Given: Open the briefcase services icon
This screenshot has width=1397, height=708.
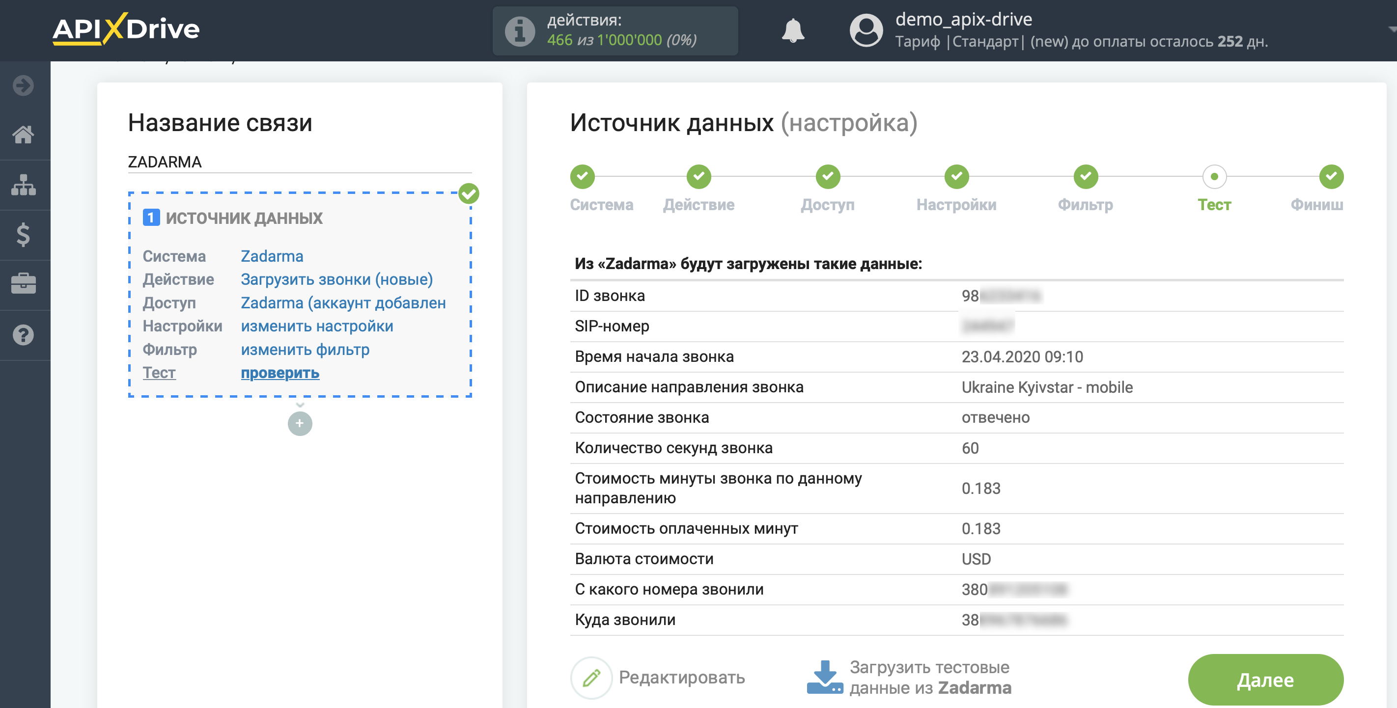Looking at the screenshot, I should [x=23, y=284].
